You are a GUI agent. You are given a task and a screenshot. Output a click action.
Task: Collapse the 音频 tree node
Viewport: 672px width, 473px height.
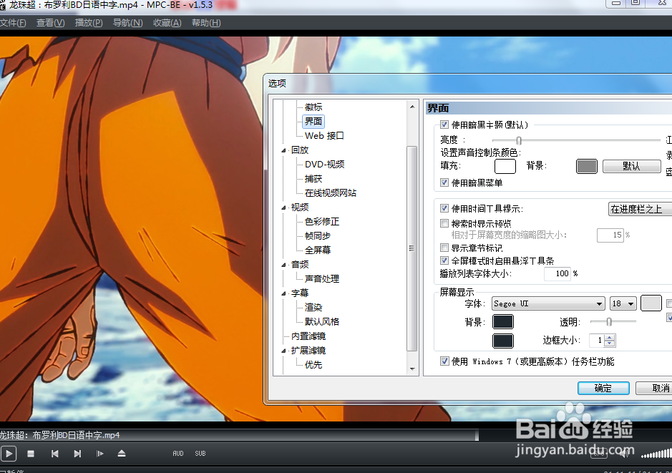(283, 265)
